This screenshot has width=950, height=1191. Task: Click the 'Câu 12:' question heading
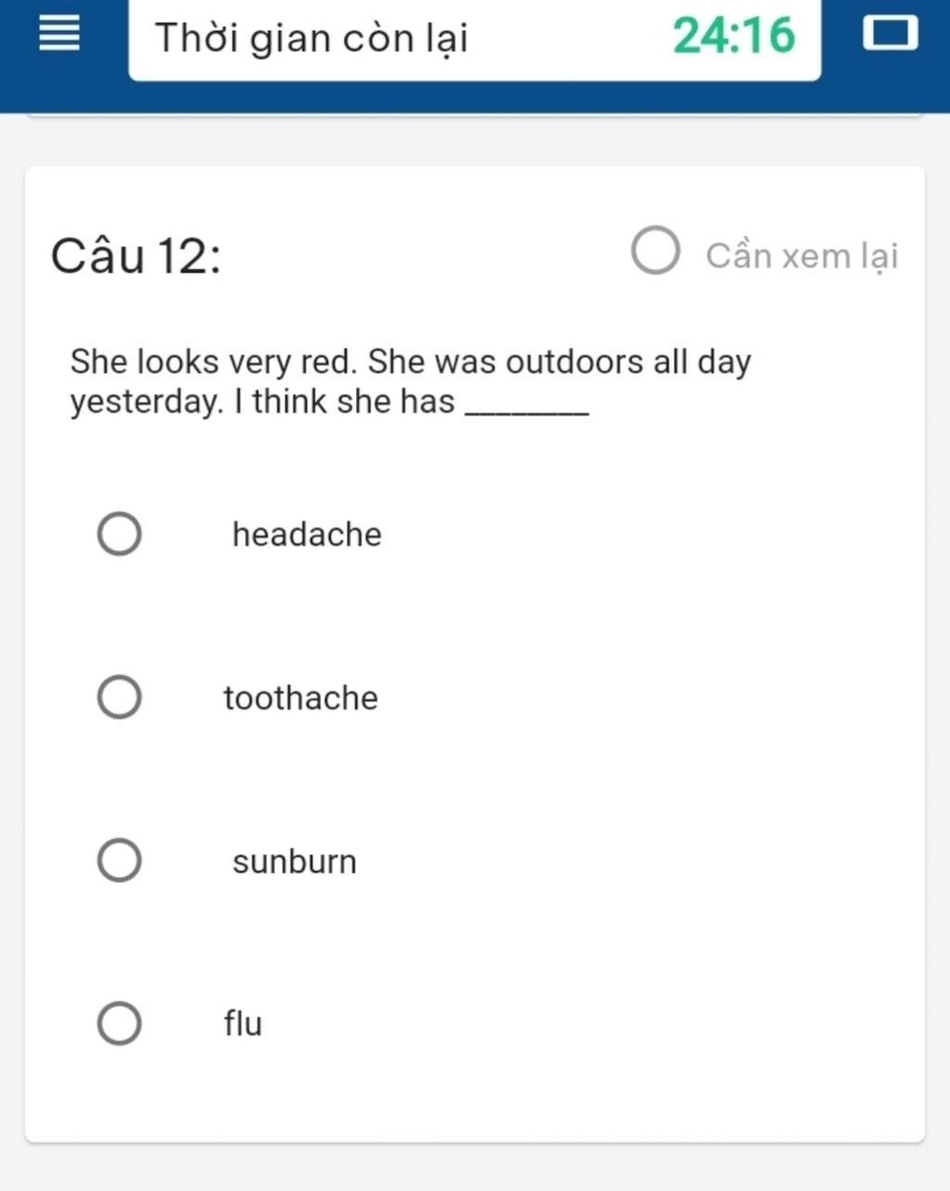tap(136, 255)
